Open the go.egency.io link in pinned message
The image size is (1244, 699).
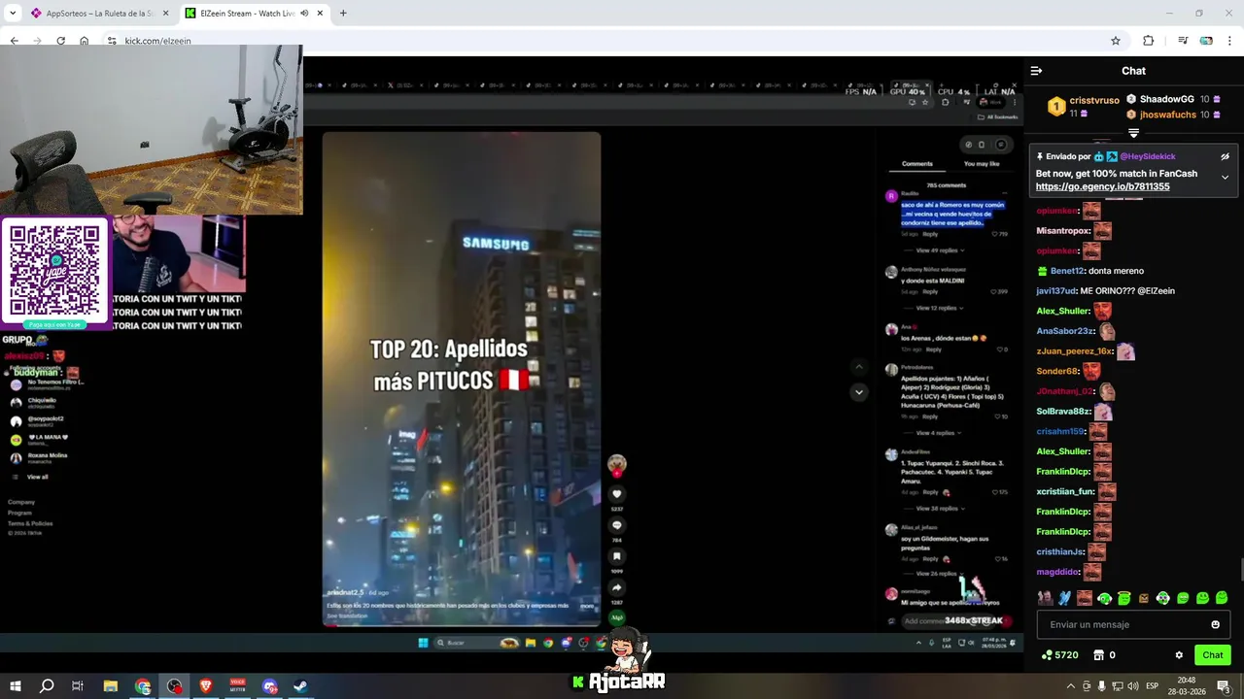pos(1102,186)
